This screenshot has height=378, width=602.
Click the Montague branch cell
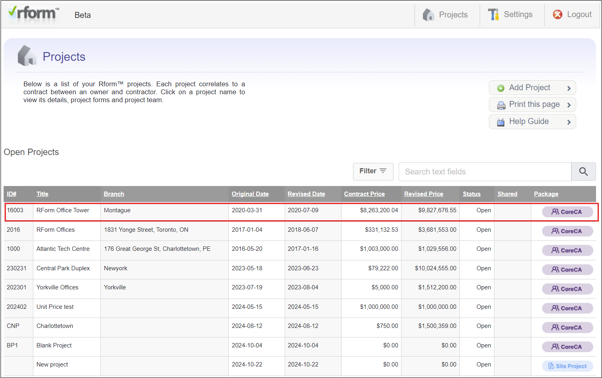pyautogui.click(x=117, y=210)
